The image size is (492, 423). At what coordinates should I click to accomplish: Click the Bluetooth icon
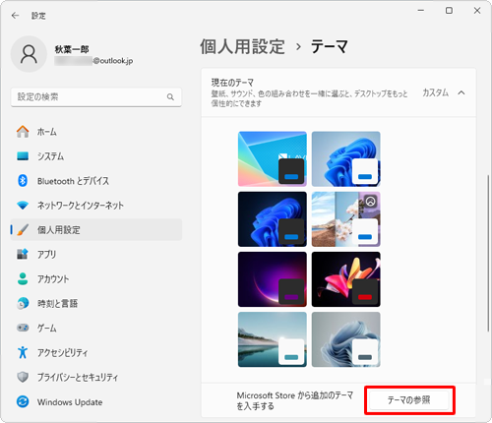click(23, 181)
